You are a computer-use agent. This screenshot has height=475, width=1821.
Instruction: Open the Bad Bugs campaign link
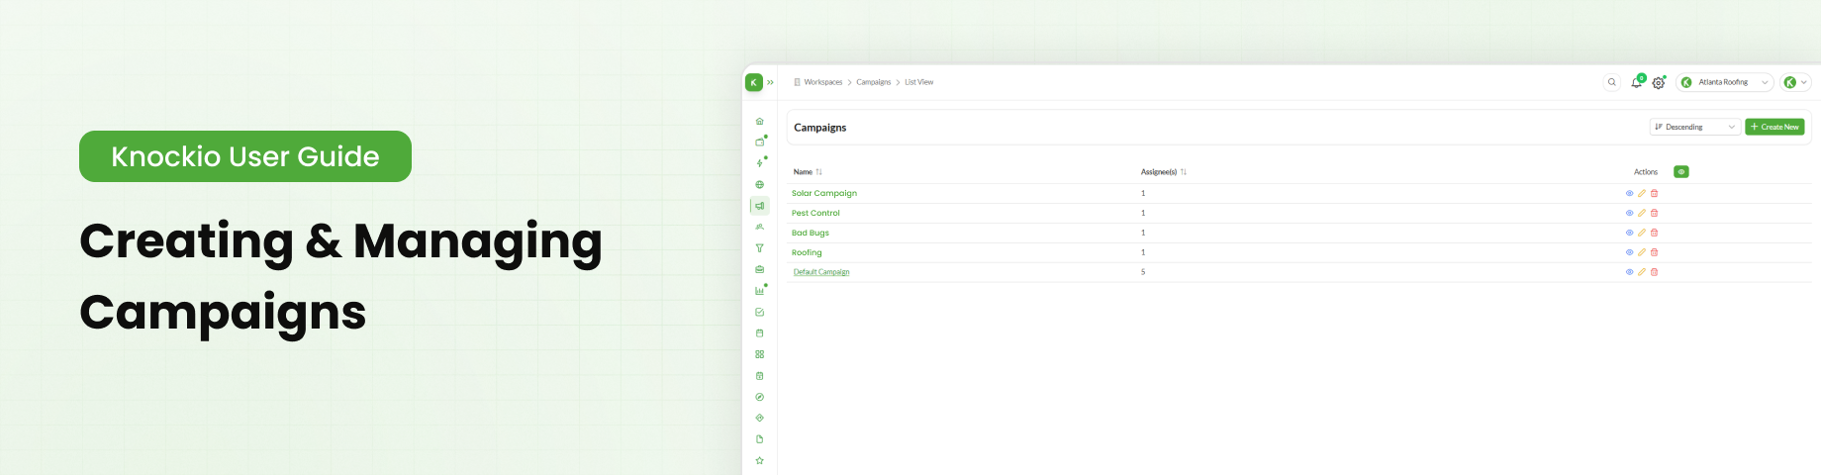click(810, 233)
